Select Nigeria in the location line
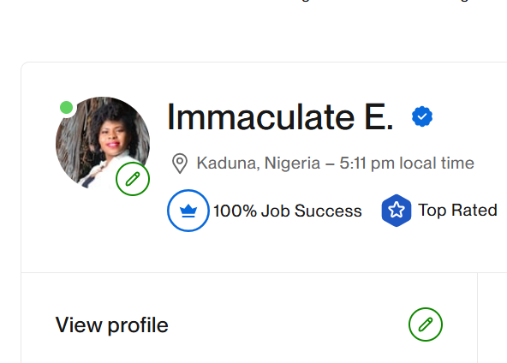Viewport: 507px width, 363px height. 292,164
